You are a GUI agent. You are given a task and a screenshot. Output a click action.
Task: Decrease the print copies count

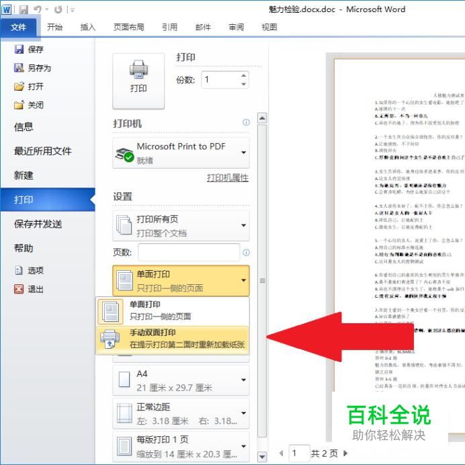pos(244,84)
